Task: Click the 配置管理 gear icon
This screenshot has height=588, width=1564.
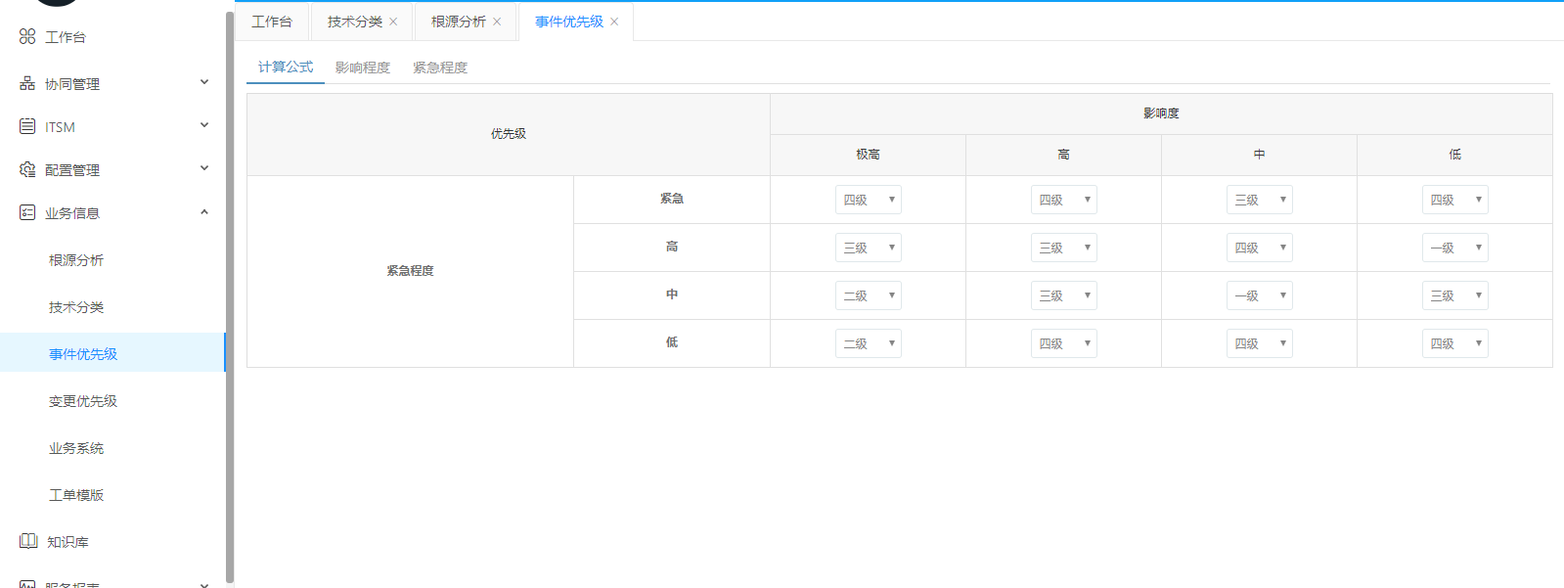Action: point(27,169)
